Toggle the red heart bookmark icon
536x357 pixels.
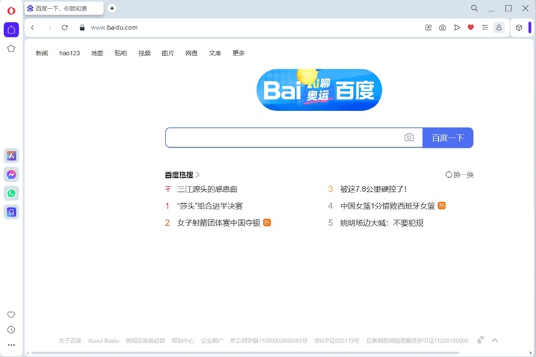click(x=470, y=27)
